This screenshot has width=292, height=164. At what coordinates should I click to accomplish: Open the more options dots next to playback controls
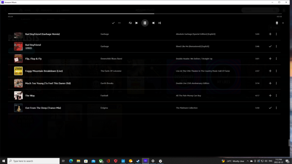(x=119, y=23)
